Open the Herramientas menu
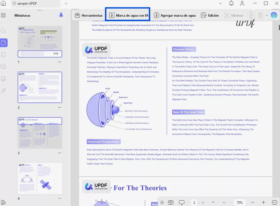Image resolution: width=280 pixels, height=206 pixels. point(89,15)
